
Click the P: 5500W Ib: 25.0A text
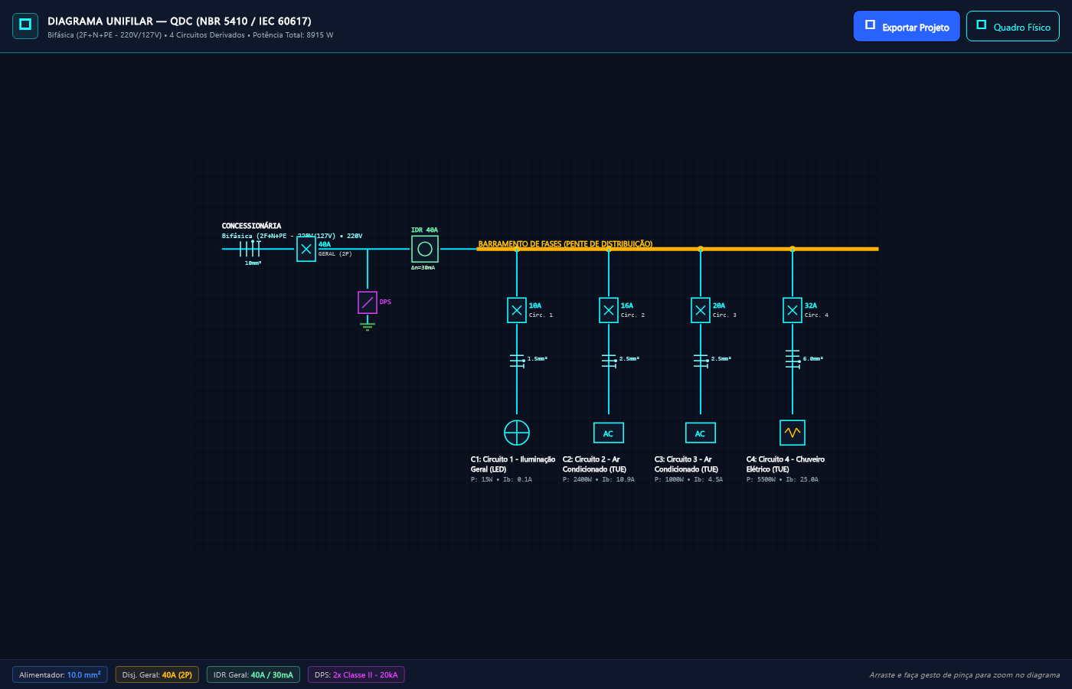782,479
